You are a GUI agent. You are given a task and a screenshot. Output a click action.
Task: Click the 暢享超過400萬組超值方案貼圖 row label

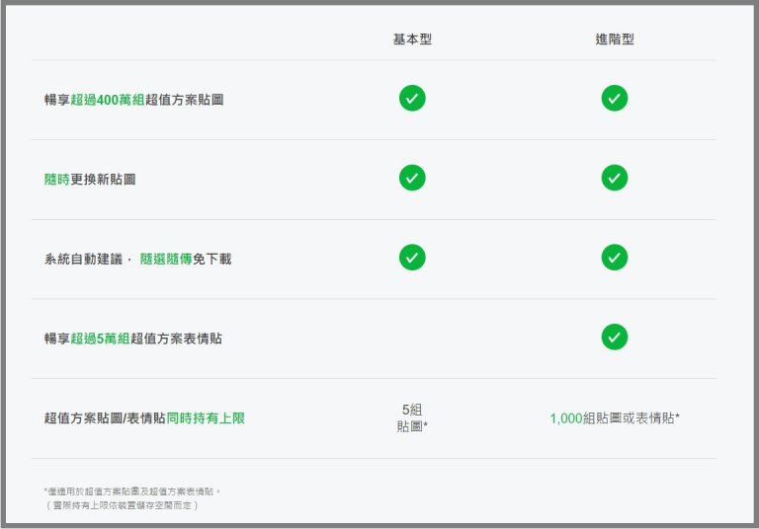click(133, 100)
